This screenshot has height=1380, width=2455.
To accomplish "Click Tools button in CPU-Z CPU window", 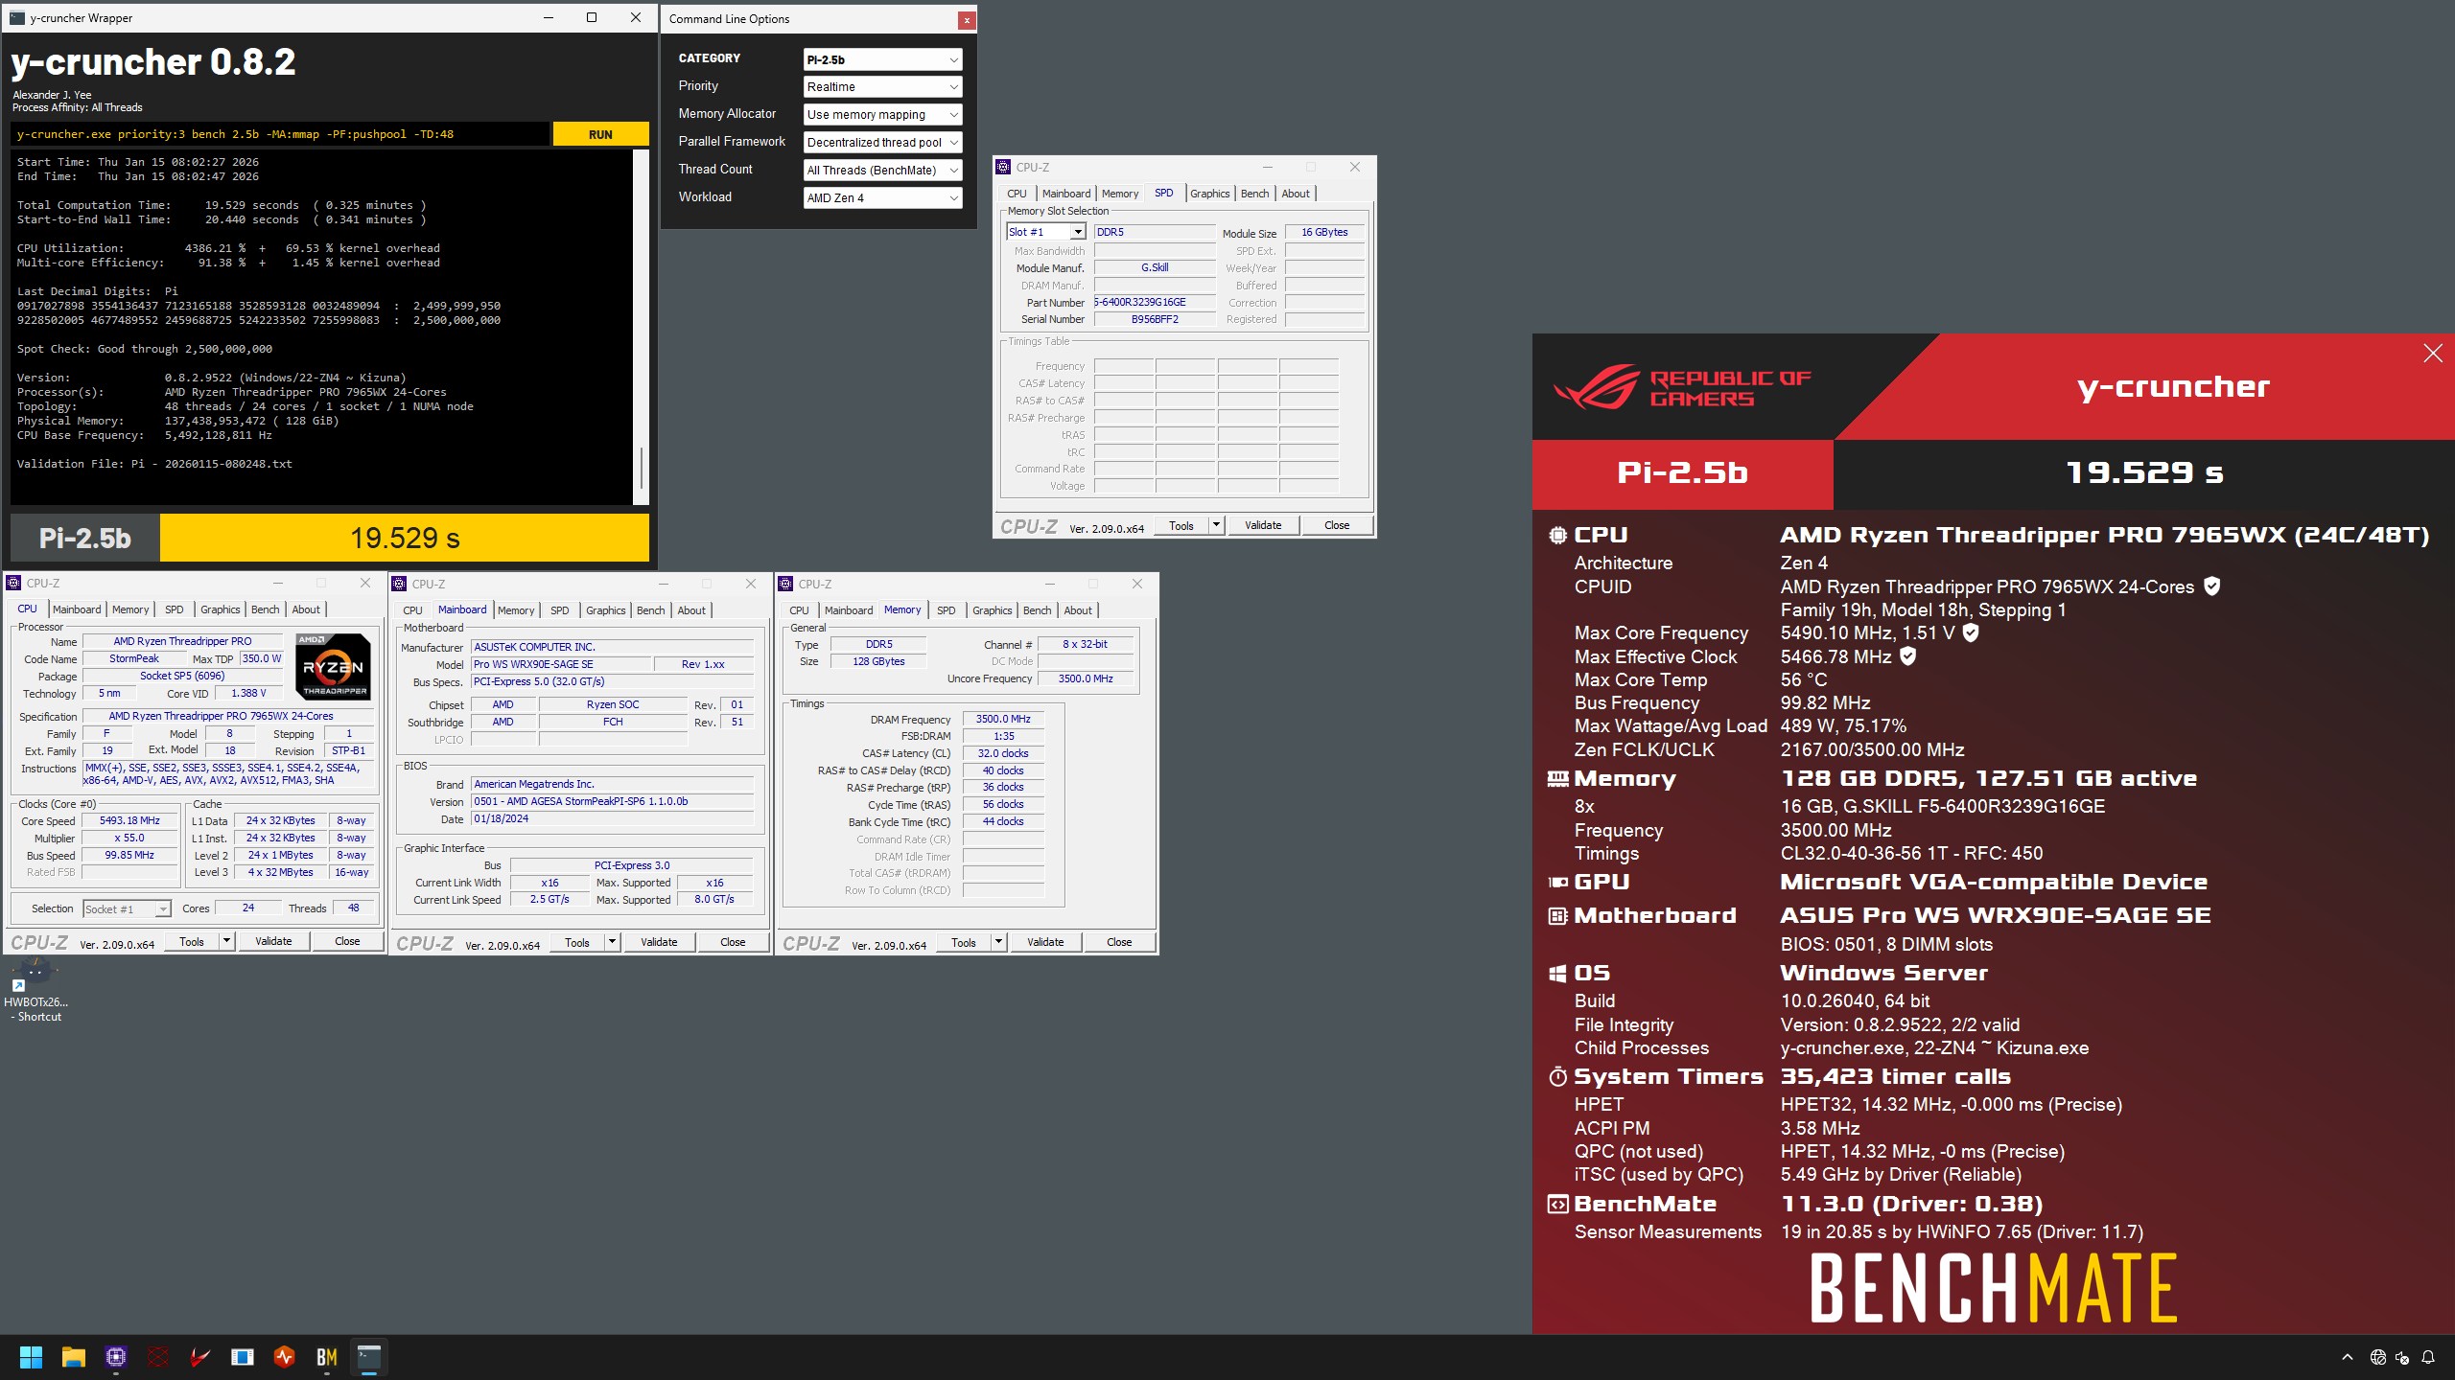I will pyautogui.click(x=191, y=941).
